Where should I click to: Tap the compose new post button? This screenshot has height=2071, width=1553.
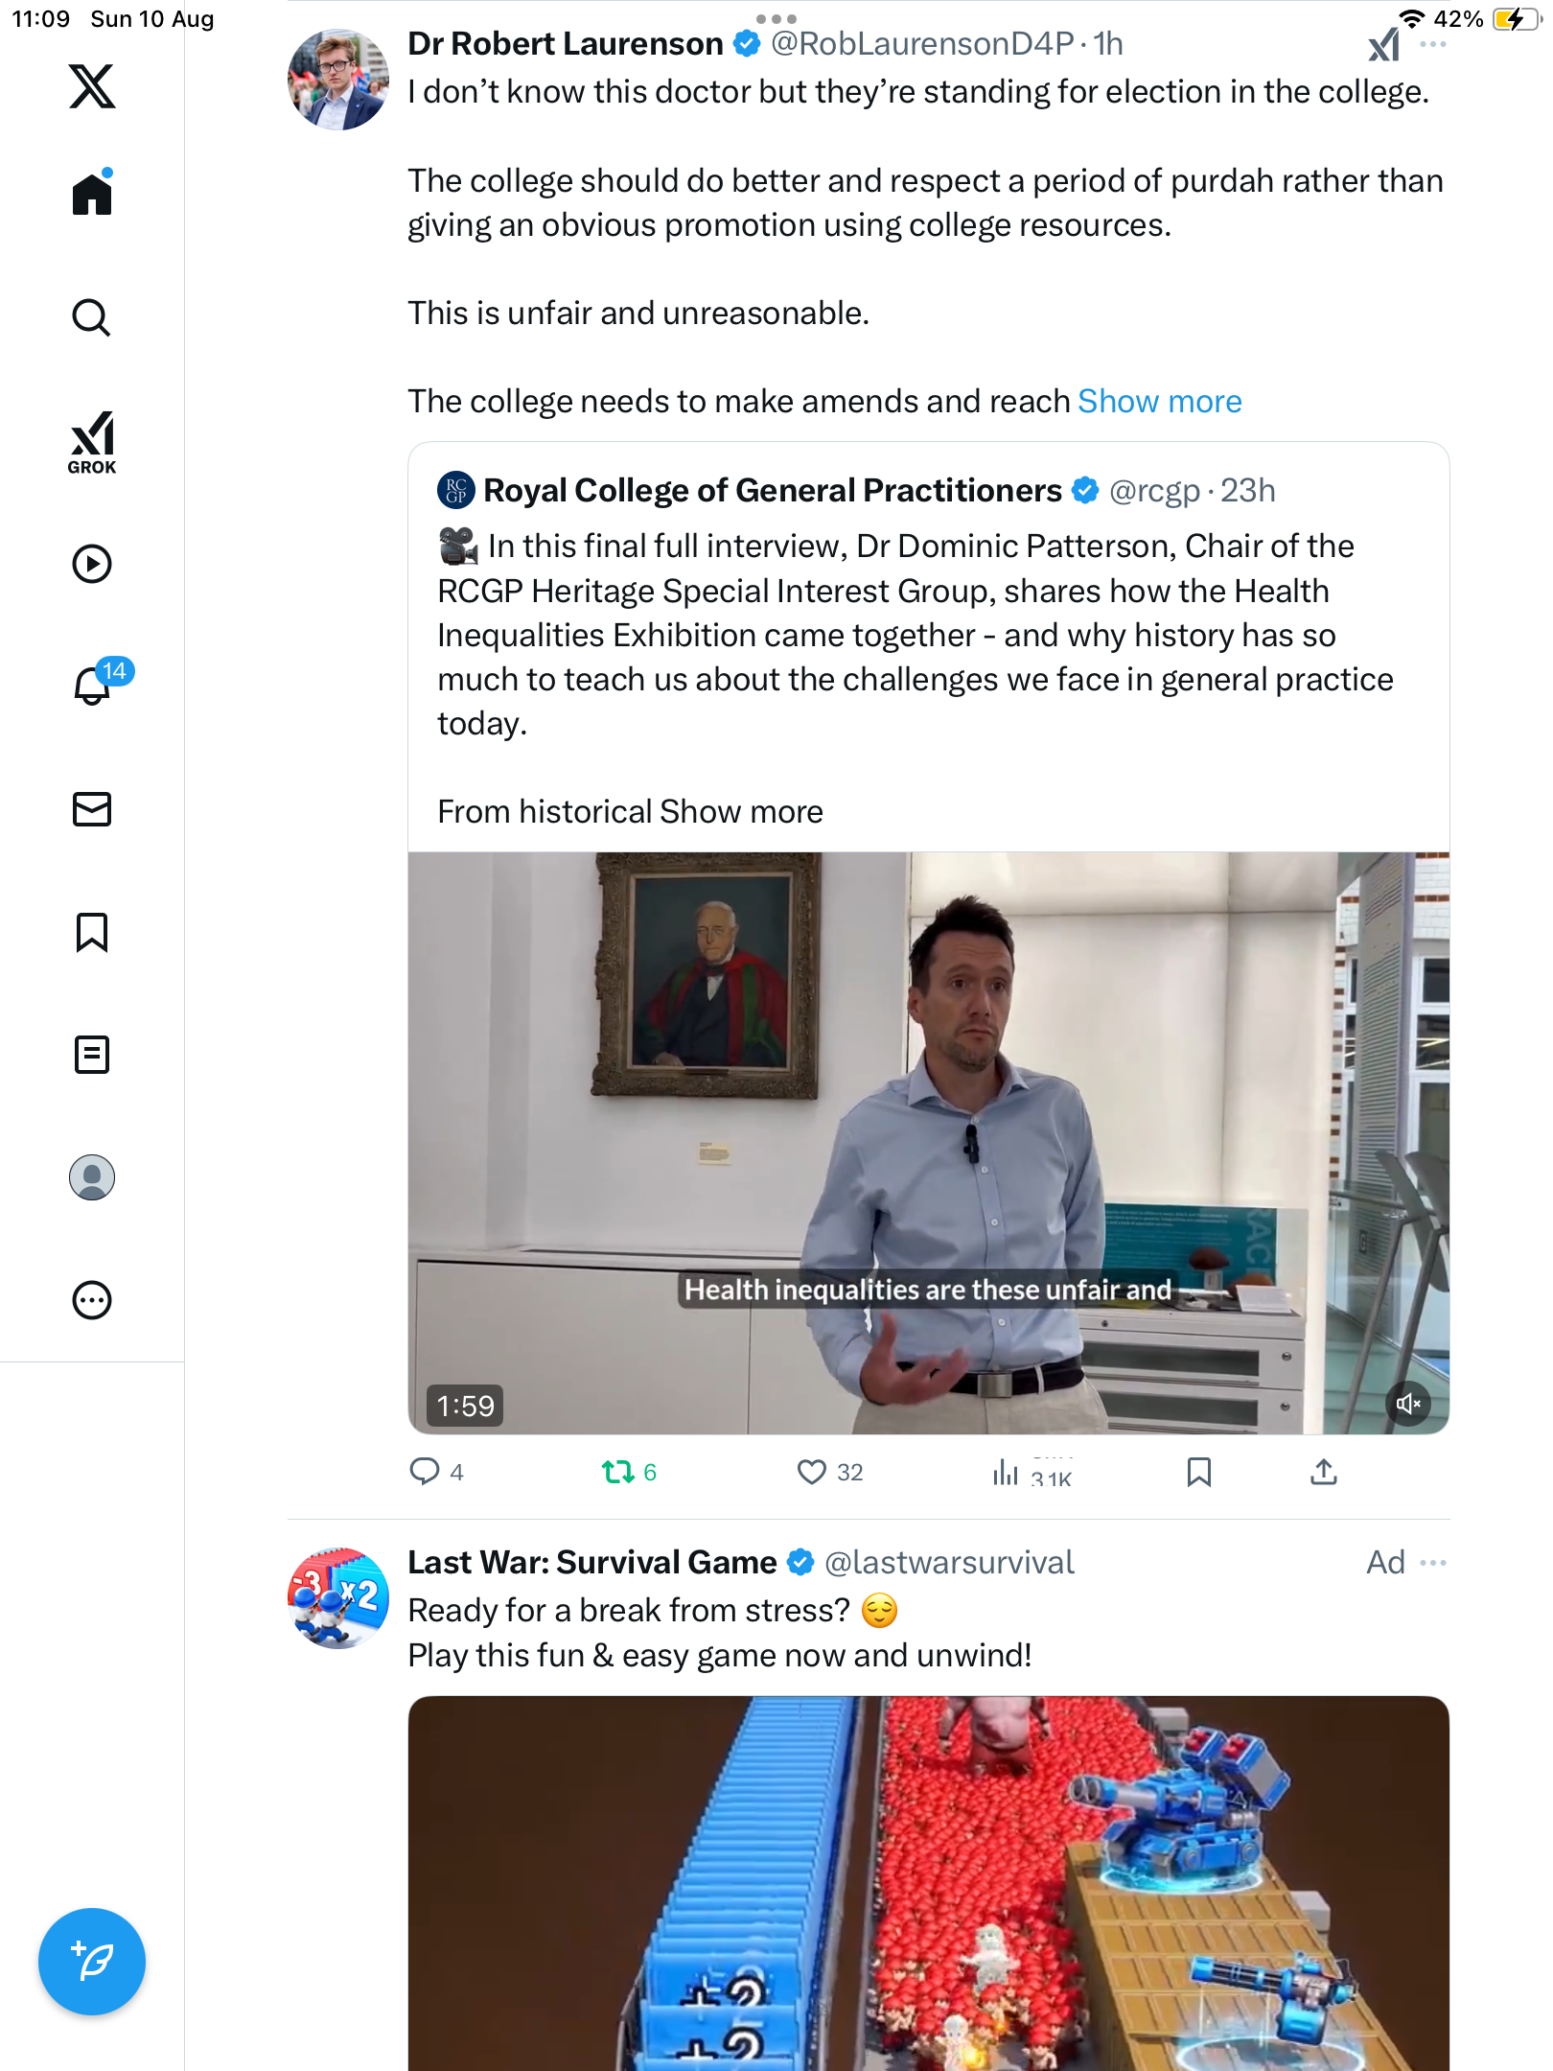(x=92, y=1962)
